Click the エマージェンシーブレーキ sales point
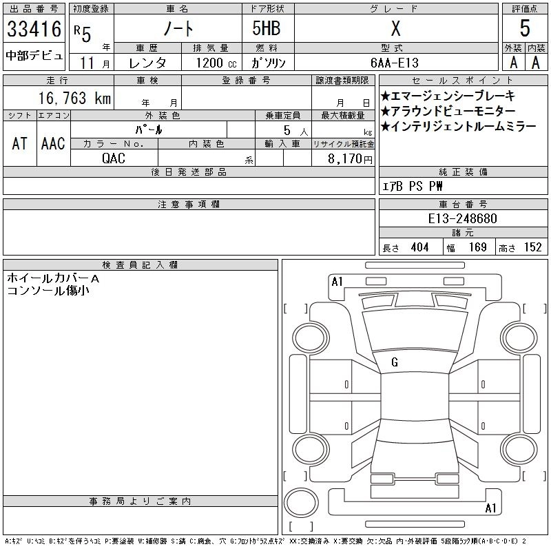551x551 pixels. [448, 96]
